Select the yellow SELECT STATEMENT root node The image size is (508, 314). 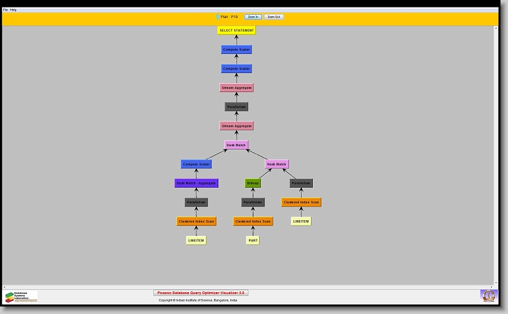236,30
